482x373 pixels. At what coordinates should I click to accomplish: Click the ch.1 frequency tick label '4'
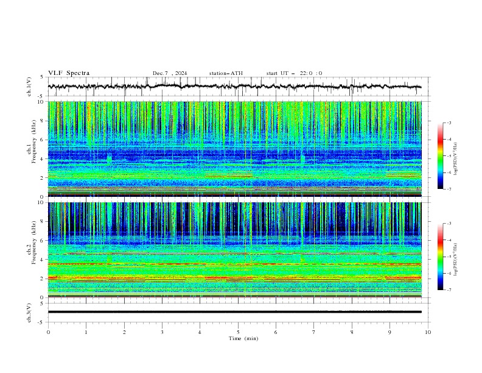[x=43, y=159]
